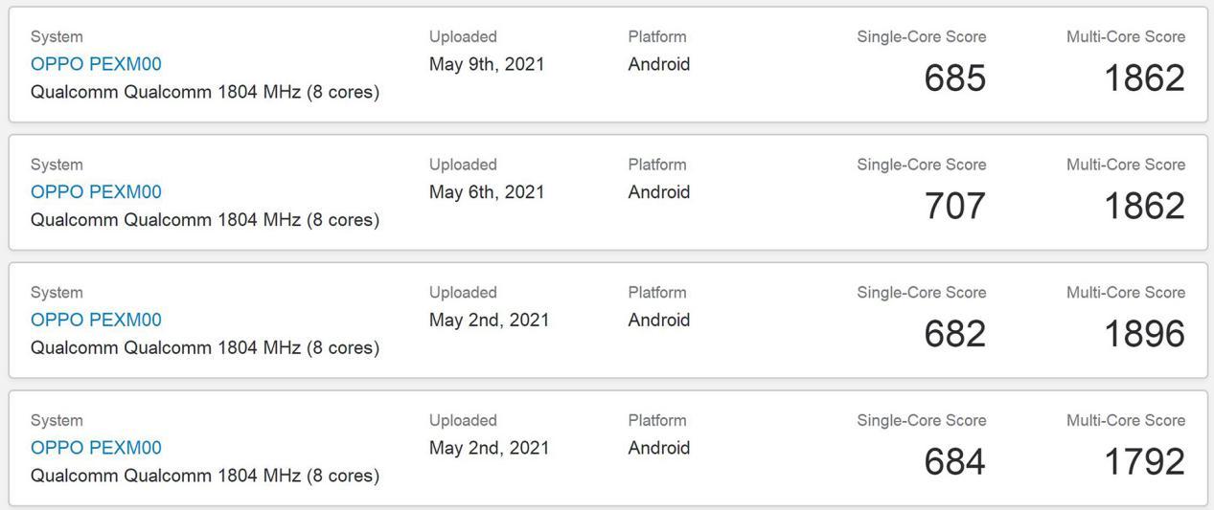Viewport: 1214px width, 510px height.
Task: Click the Android platform text in first result
Action: tap(658, 64)
